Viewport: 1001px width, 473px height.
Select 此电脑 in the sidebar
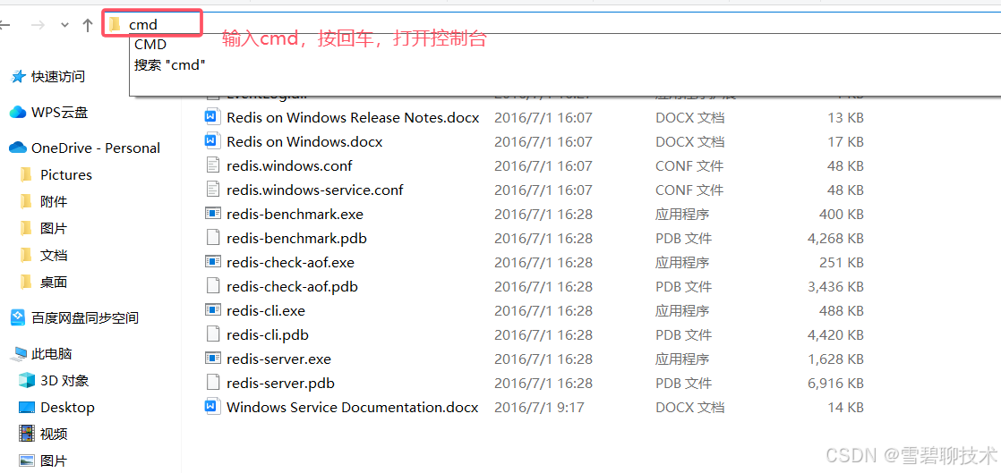pos(52,353)
